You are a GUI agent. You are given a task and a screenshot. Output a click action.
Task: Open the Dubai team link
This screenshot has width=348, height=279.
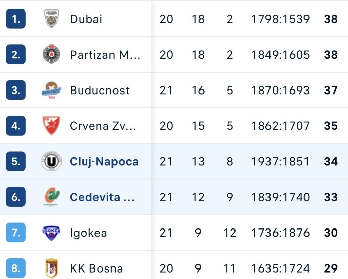[x=86, y=19]
